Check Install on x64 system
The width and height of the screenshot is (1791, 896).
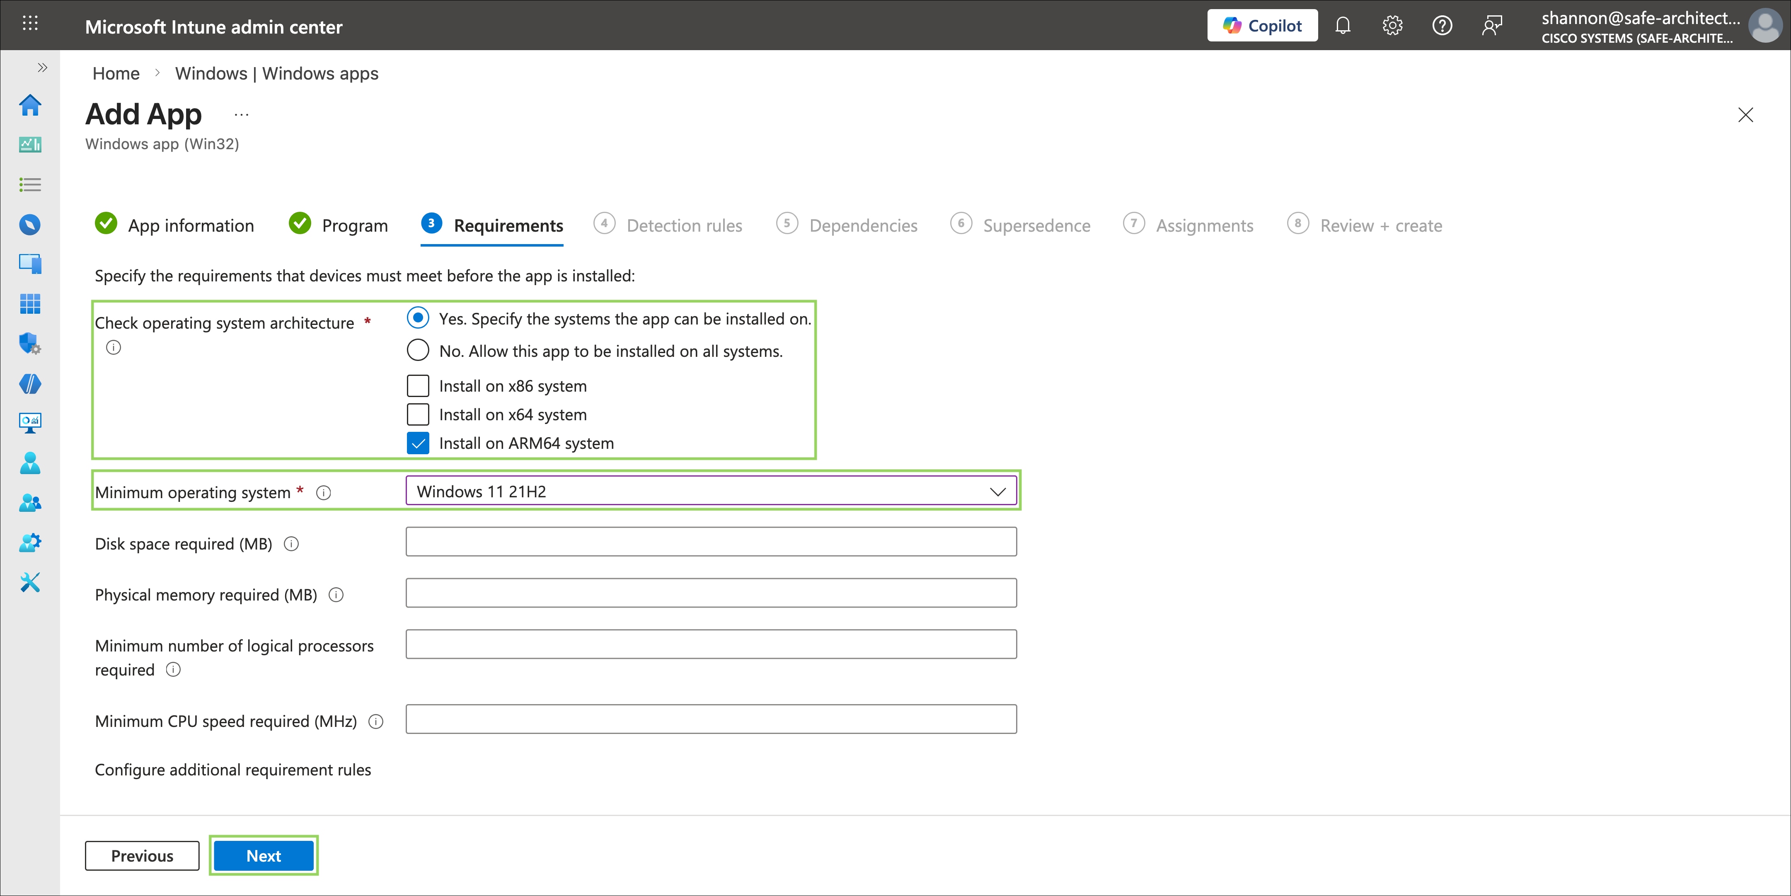tap(418, 414)
